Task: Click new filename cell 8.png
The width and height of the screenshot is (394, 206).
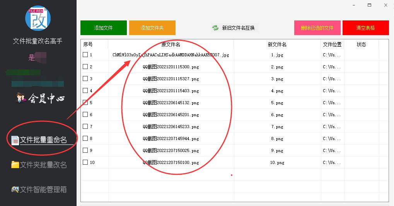Action: point(277,138)
